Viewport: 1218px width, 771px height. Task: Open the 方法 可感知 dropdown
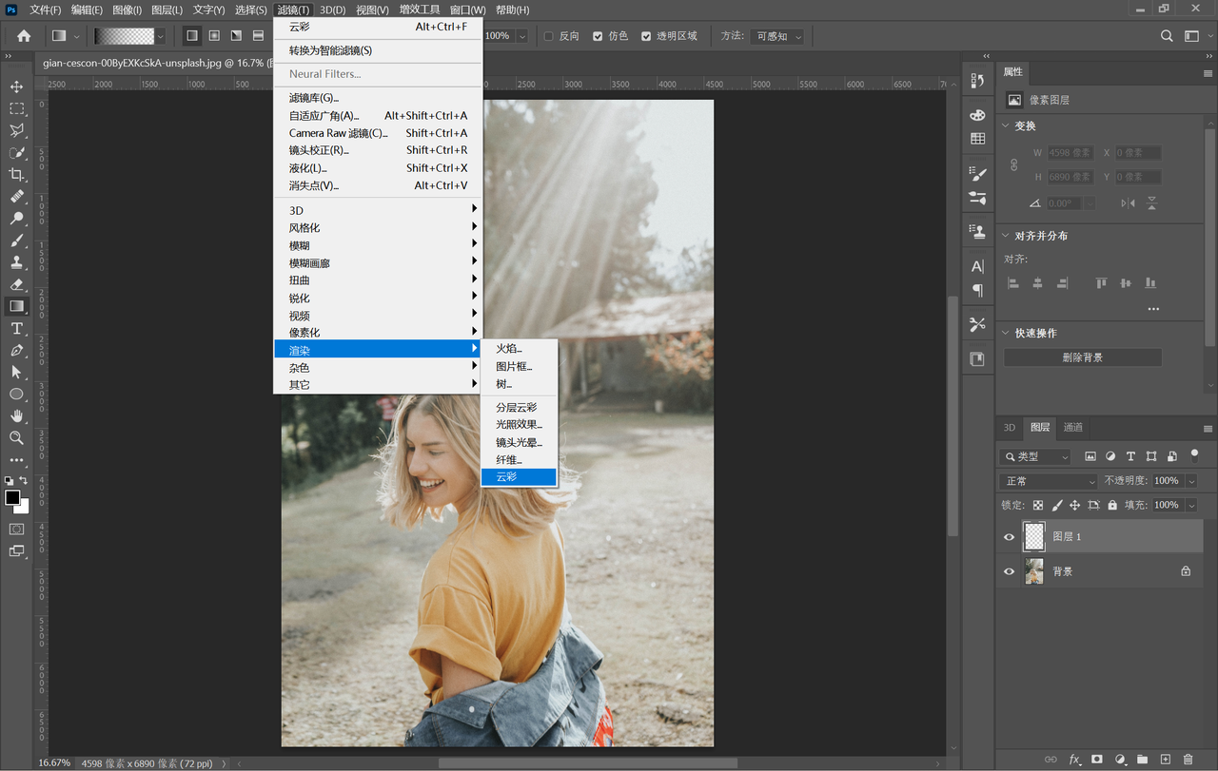(x=777, y=36)
